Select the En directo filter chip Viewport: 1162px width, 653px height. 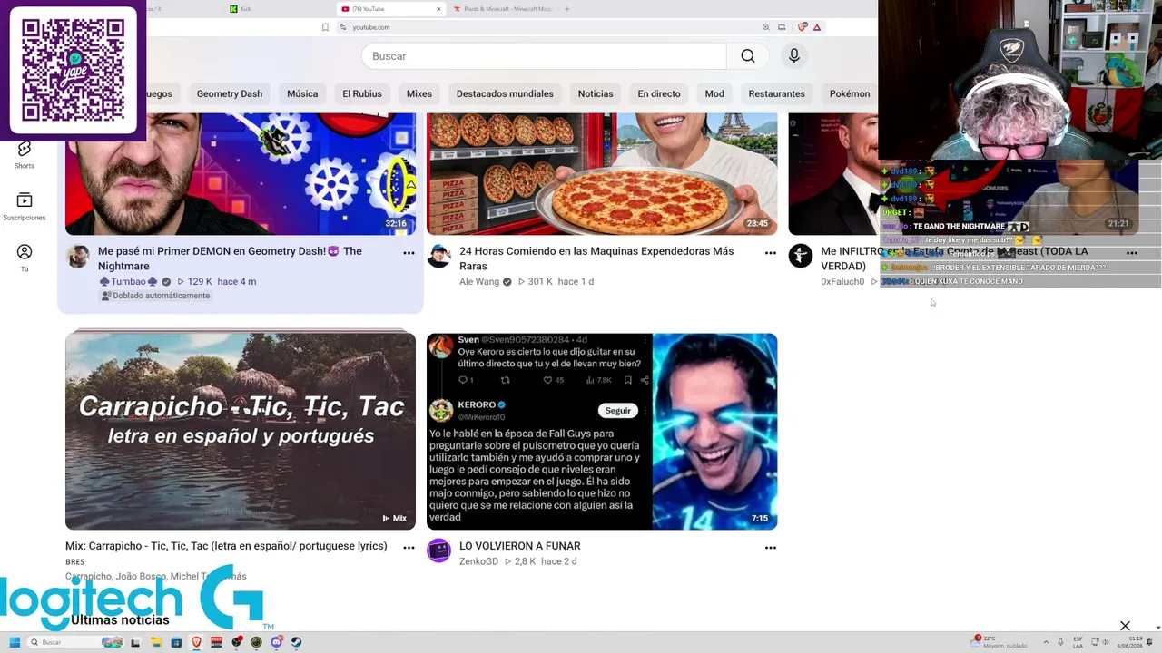point(659,93)
